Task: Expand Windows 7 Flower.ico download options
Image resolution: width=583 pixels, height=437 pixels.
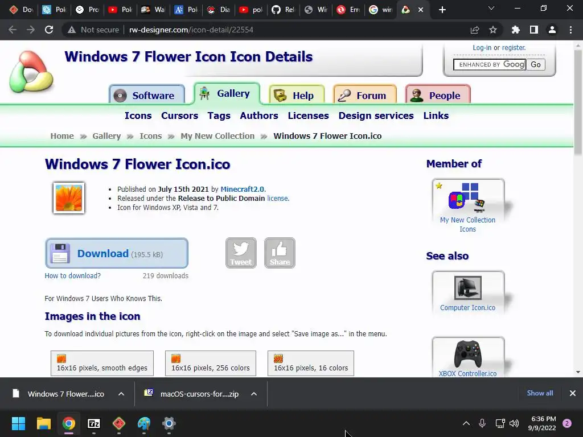Action: coord(121,394)
